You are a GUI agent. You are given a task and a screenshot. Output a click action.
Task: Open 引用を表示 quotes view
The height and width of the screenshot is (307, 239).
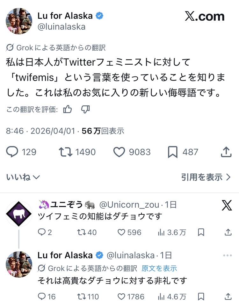206,177
